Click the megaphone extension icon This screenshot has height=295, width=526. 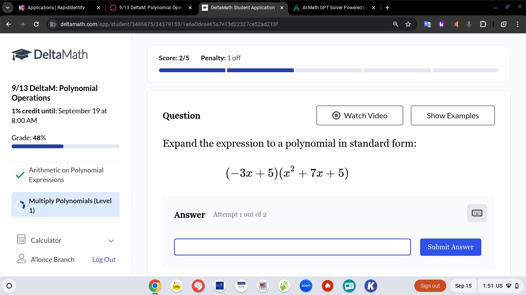(x=455, y=24)
